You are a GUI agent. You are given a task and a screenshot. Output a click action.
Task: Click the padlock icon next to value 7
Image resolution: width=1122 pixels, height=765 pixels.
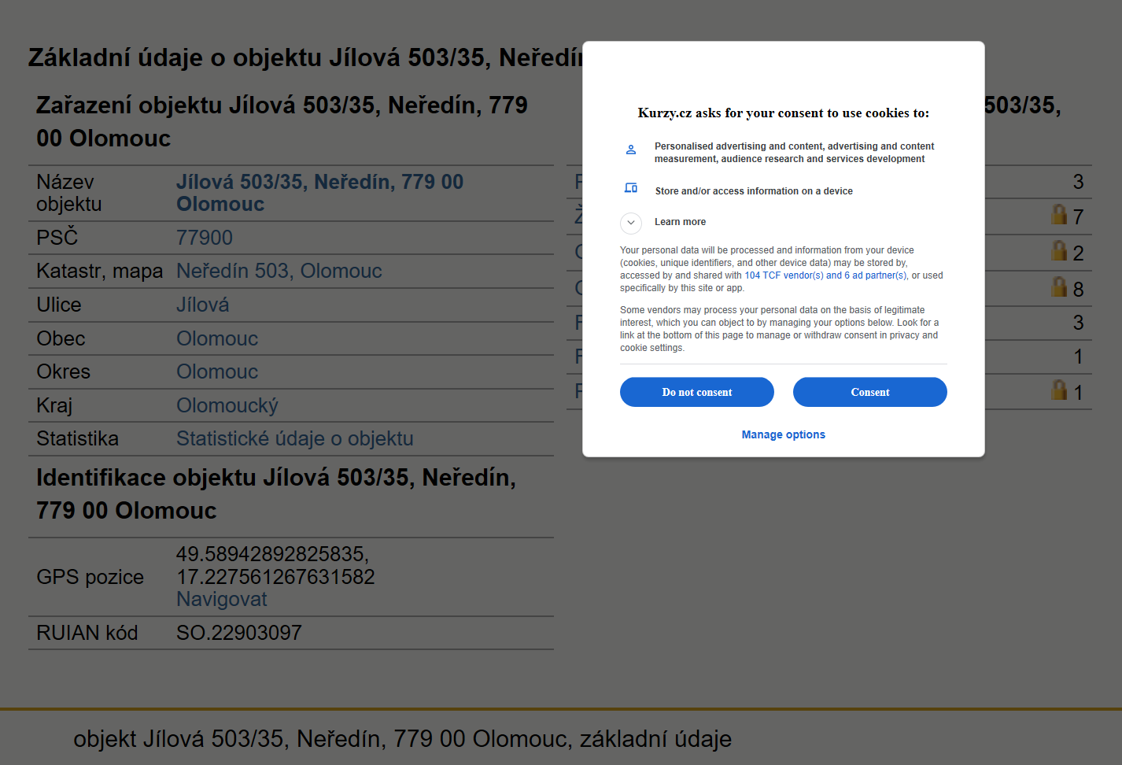(1059, 214)
